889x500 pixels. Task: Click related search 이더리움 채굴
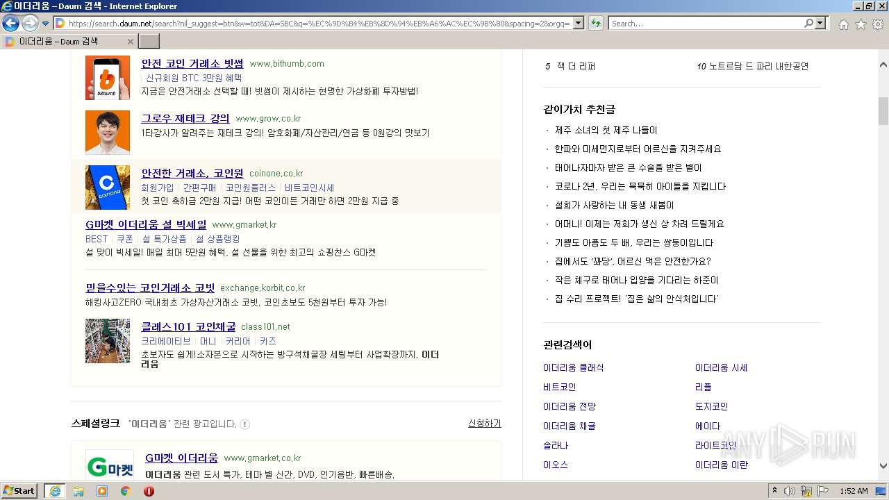tap(570, 426)
